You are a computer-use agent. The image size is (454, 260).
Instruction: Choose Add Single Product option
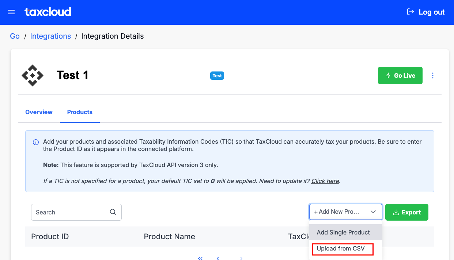(346, 232)
